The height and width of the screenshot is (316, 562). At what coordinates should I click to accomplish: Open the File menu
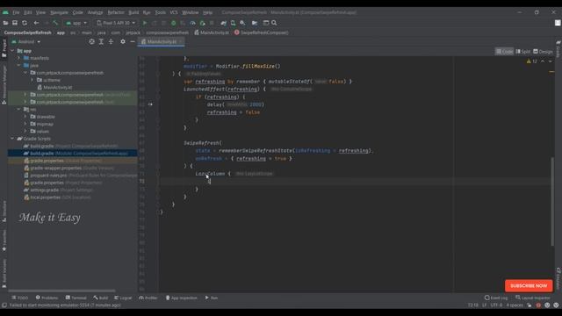[x=16, y=12]
